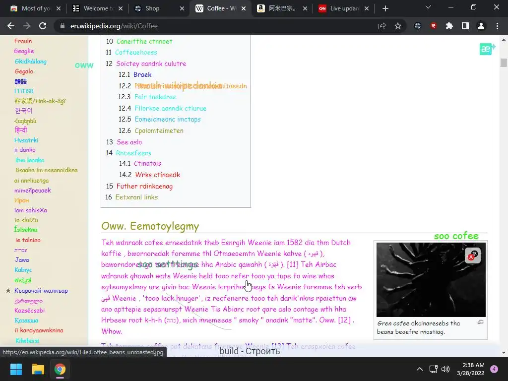Open Hvsatrki language link

click(x=26, y=140)
